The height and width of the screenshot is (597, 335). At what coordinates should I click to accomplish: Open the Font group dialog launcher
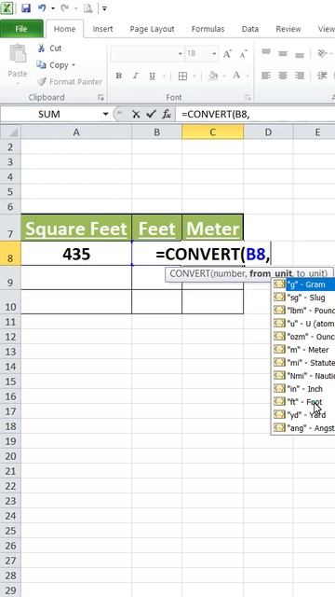pyautogui.click(x=248, y=97)
